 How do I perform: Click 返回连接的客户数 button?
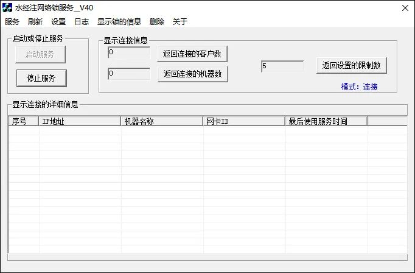pos(192,54)
